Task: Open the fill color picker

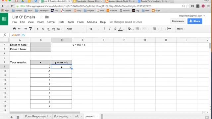Action: tap(130, 29)
